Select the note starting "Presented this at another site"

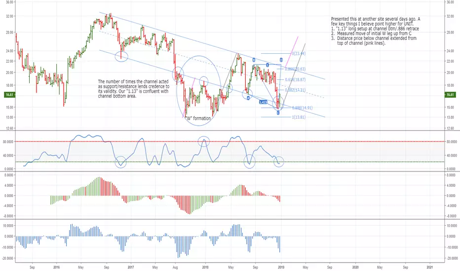click(376, 31)
